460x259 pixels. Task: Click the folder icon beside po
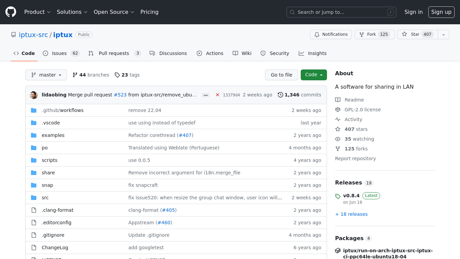click(34, 148)
